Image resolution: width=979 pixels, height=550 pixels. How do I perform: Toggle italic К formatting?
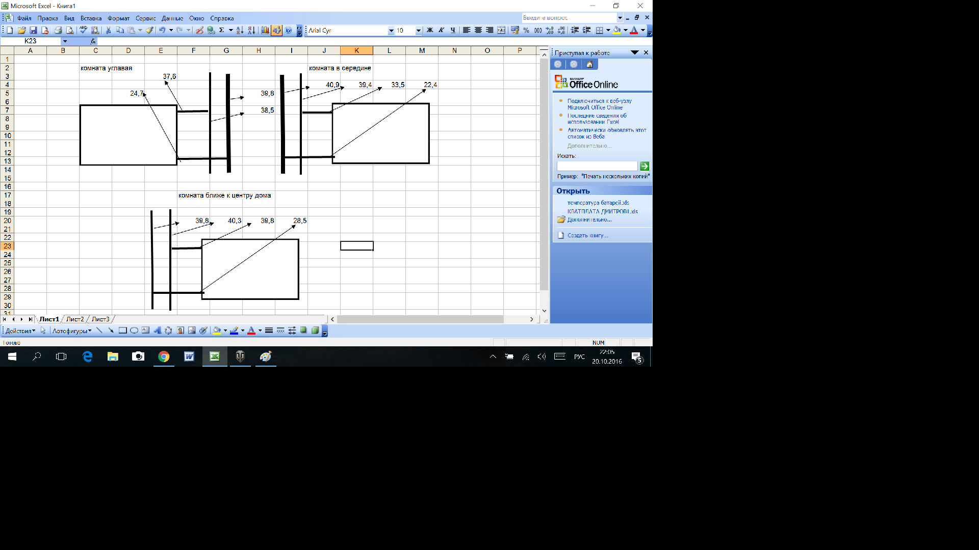pos(442,31)
